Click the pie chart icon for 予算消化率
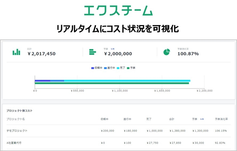This screenshot has height=151, width=237. click(167, 52)
